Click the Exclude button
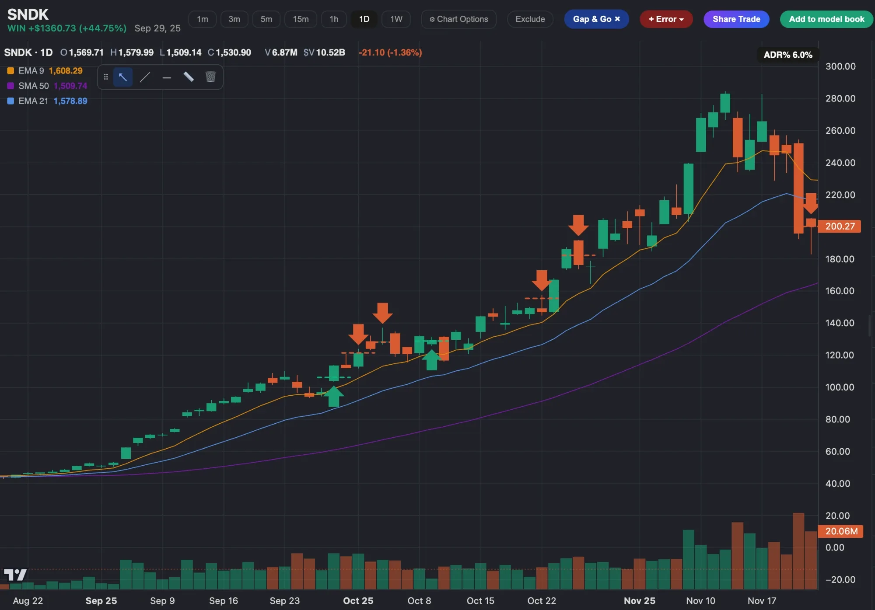 (x=530, y=19)
